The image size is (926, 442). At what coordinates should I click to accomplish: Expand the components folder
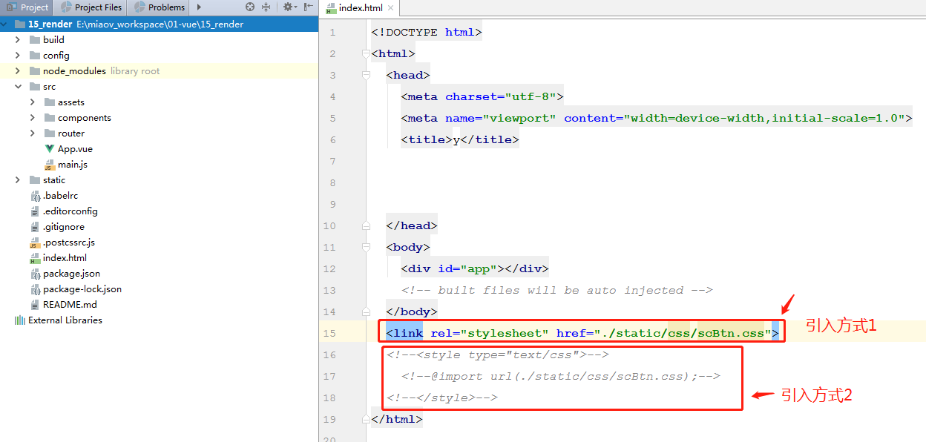point(33,117)
